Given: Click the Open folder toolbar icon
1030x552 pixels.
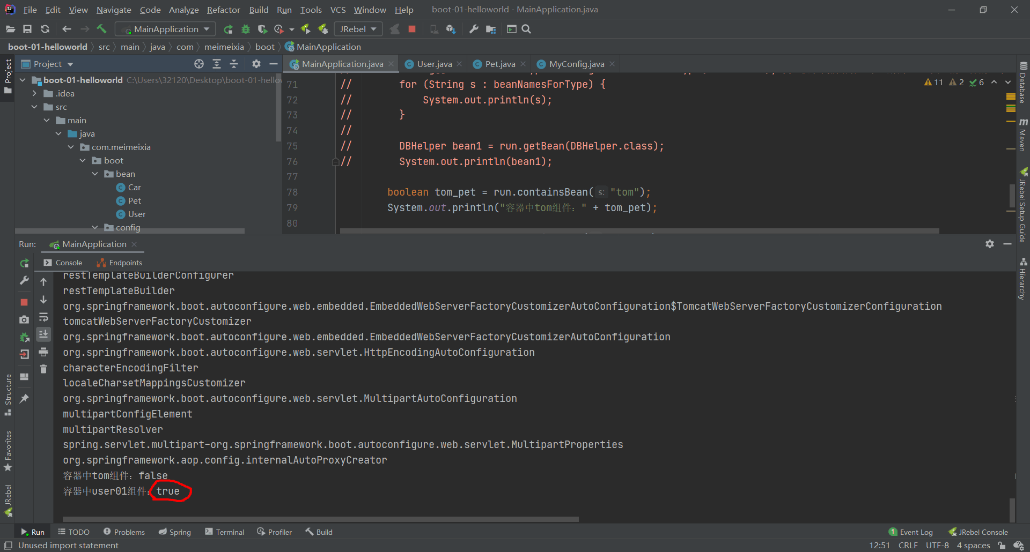Looking at the screenshot, I should click(x=10, y=29).
